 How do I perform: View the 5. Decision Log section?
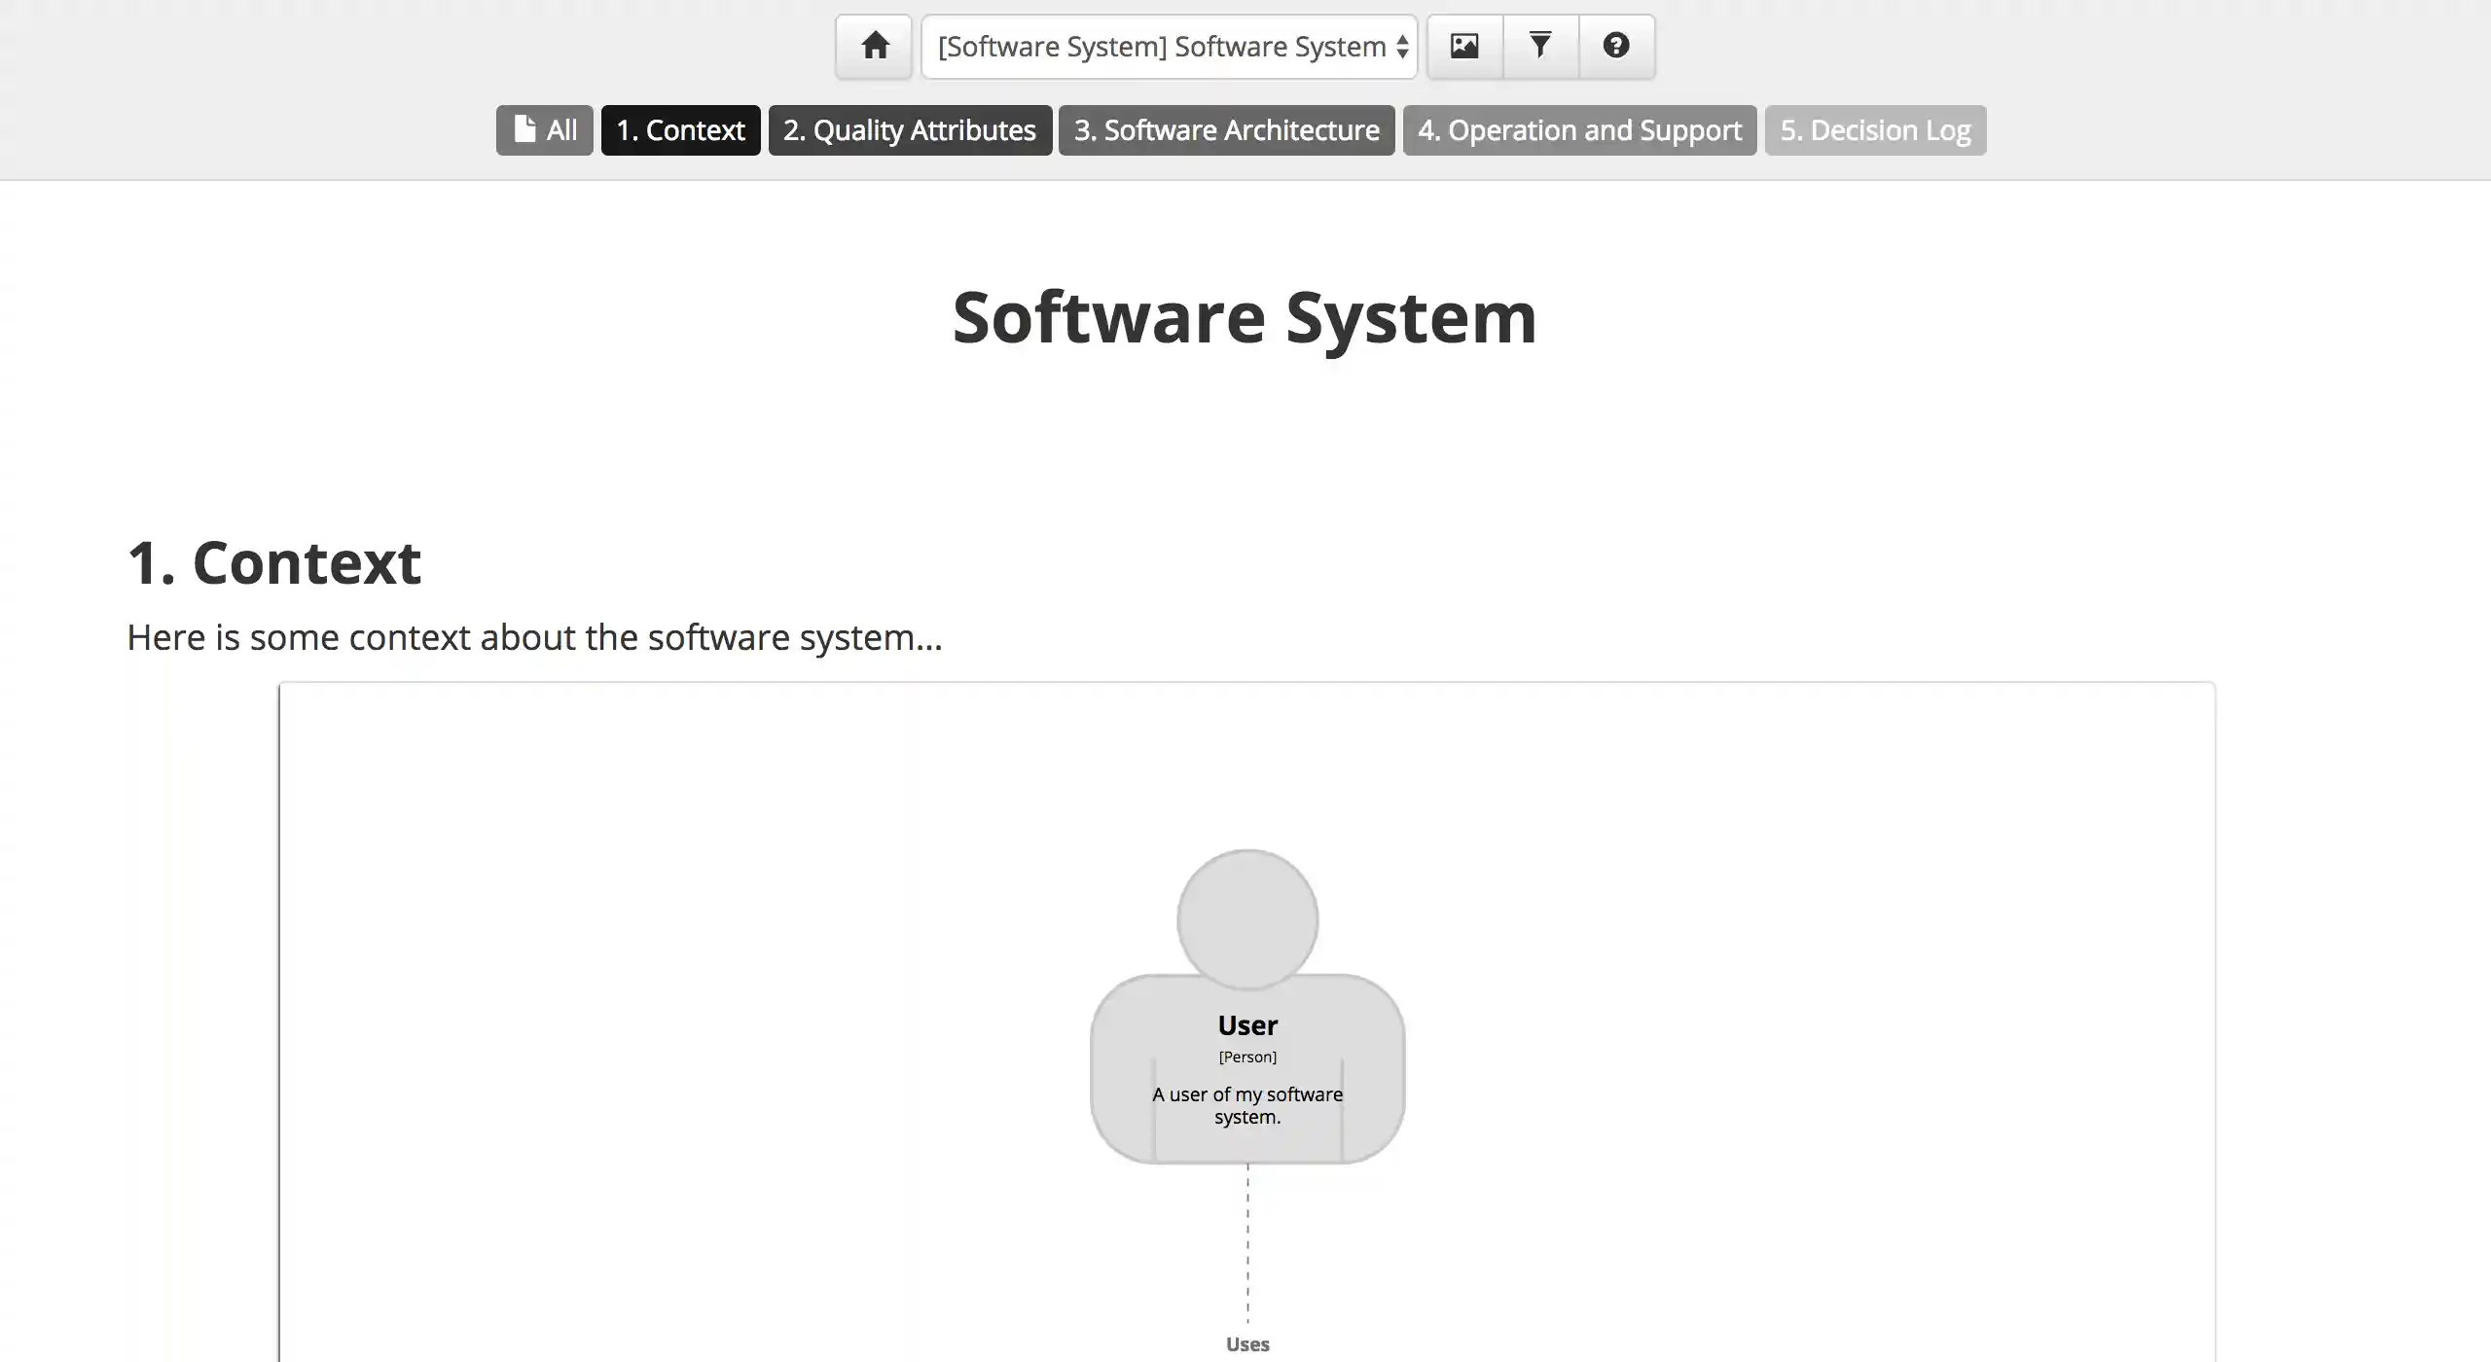point(1875,129)
